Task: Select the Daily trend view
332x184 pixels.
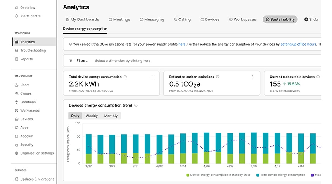Action: click(x=75, y=116)
